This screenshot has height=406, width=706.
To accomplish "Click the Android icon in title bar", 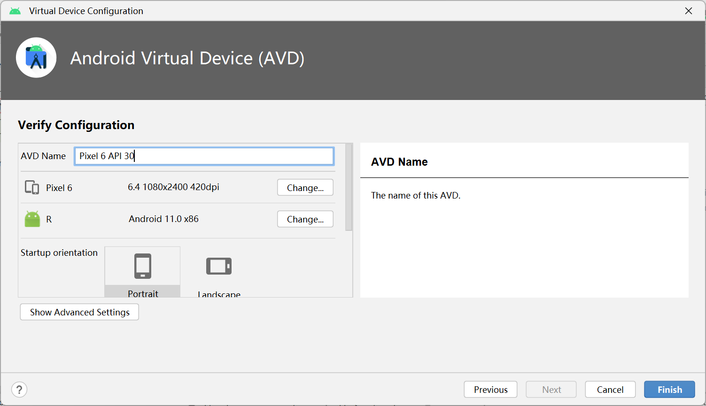I will [x=15, y=11].
